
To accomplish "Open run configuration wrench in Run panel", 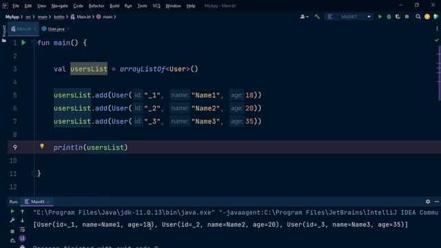I will [12, 220].
